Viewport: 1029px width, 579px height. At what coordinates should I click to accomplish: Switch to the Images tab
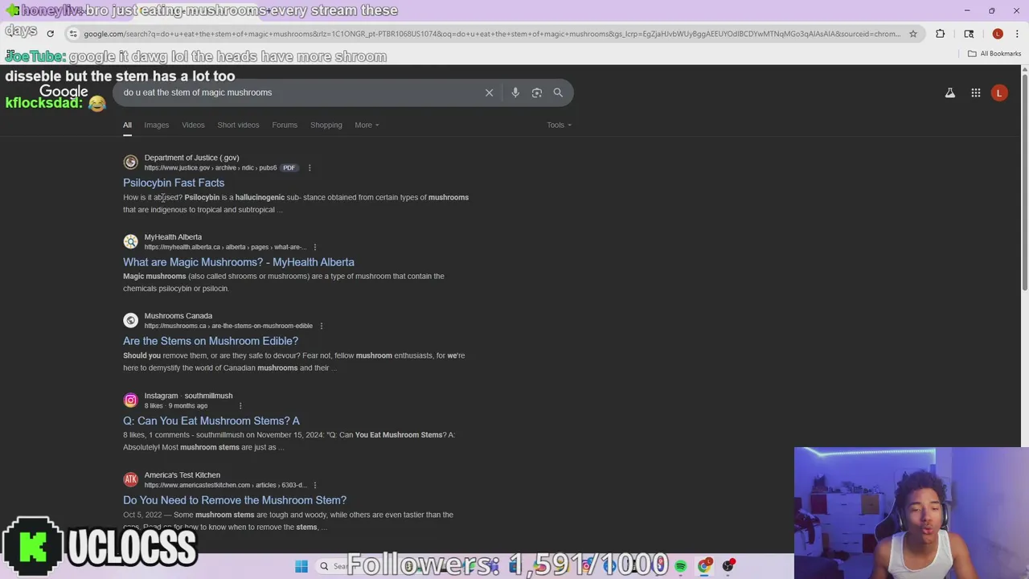[x=157, y=125]
